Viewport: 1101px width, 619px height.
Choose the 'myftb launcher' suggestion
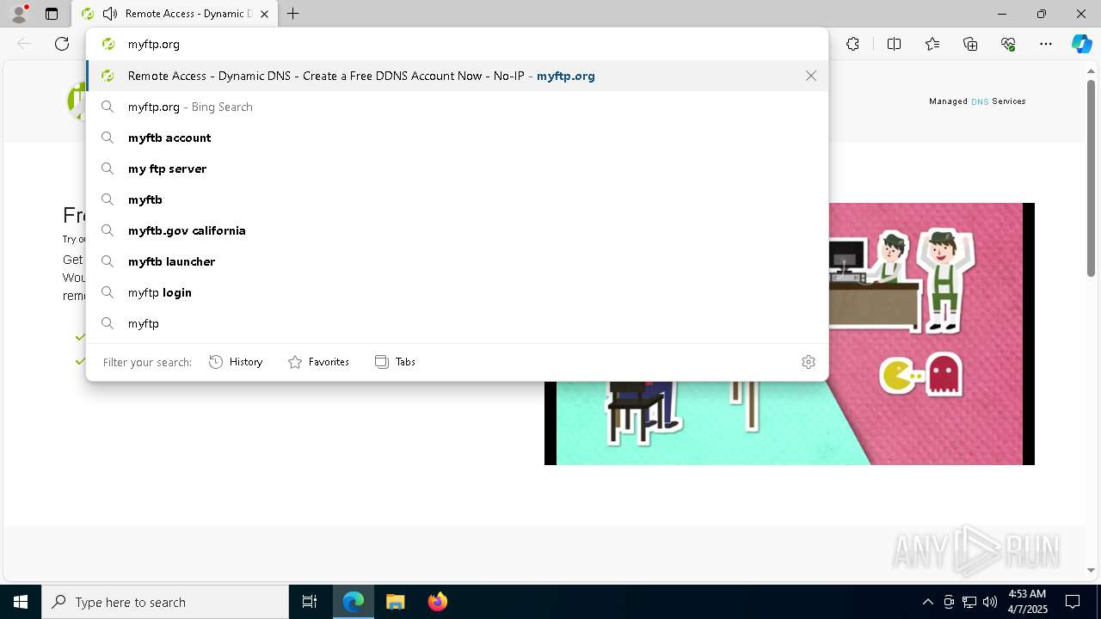point(457,261)
